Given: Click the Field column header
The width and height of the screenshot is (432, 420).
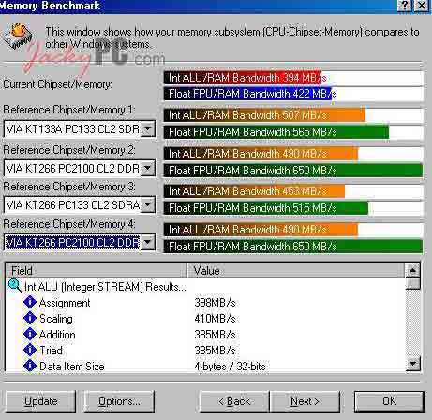Looking at the screenshot, I should pos(97,270).
